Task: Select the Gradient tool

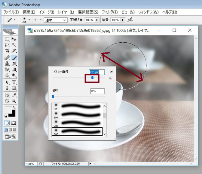Action: [14, 69]
